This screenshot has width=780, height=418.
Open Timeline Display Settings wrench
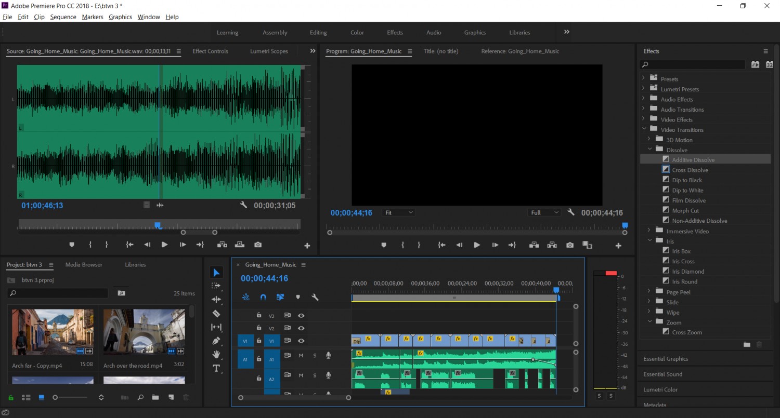(x=315, y=297)
